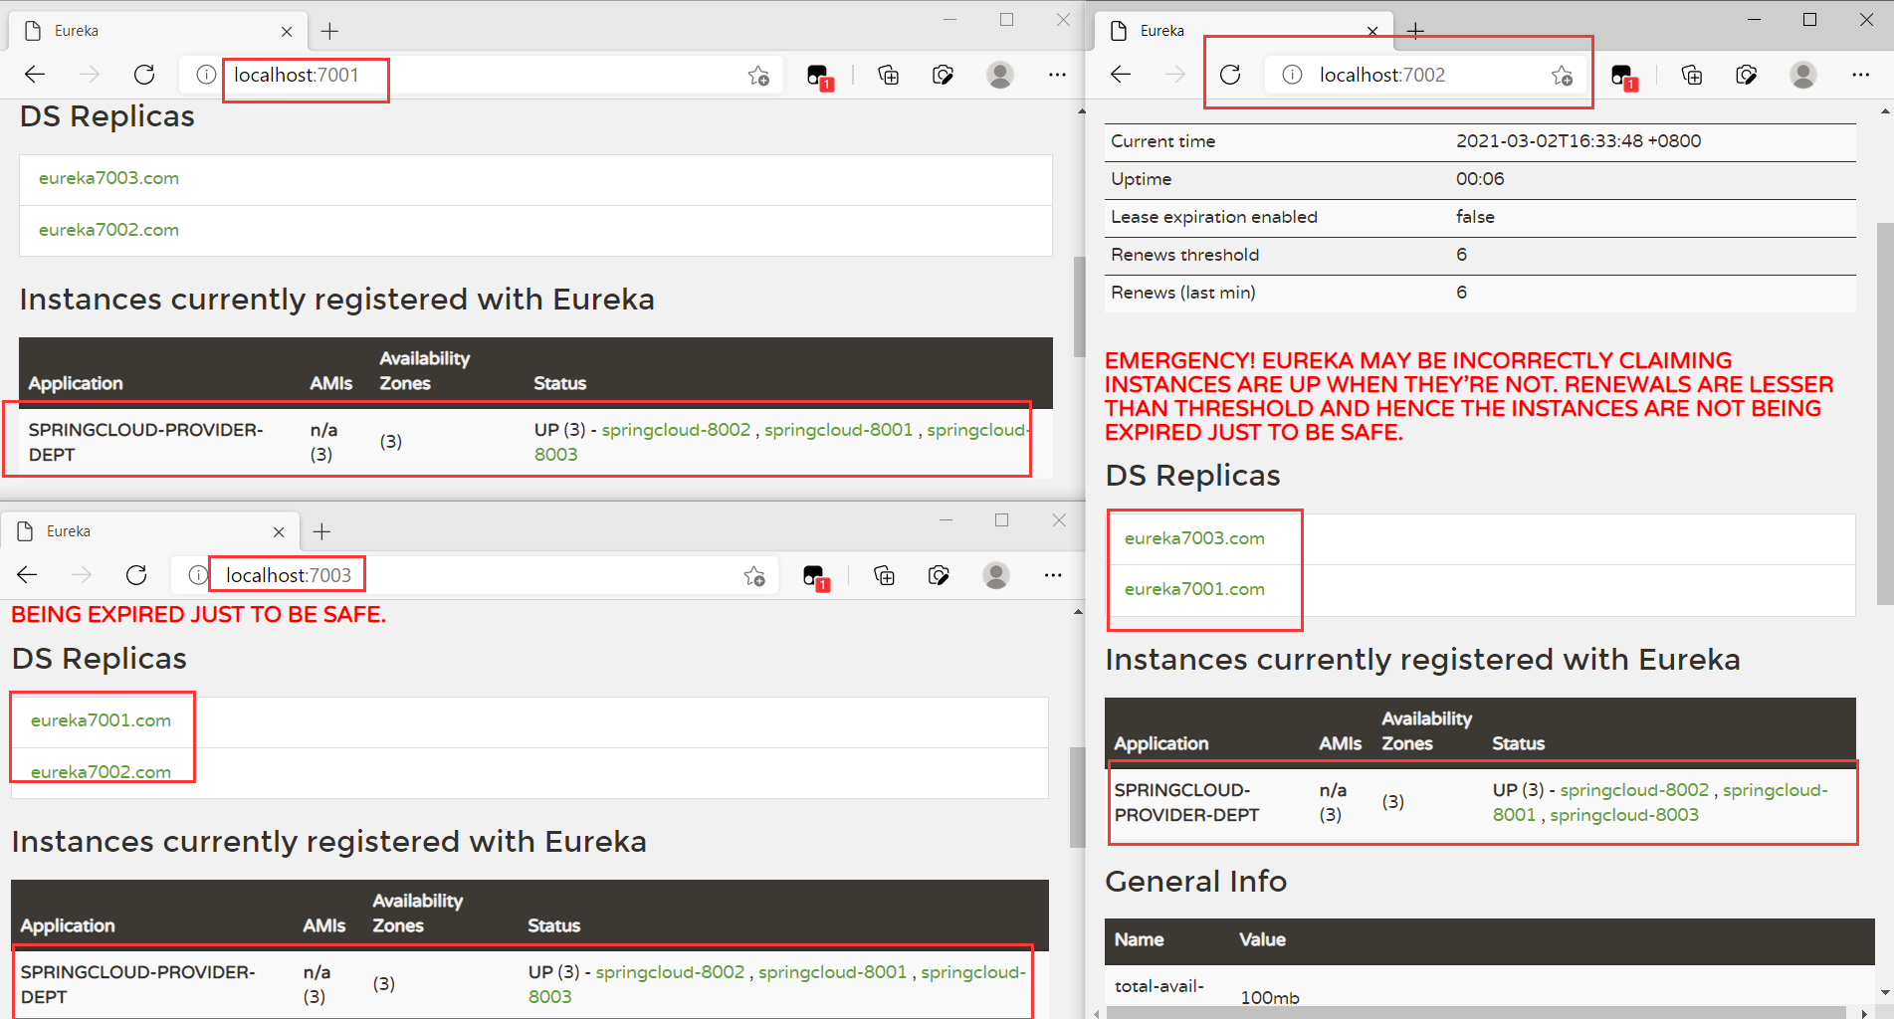Click vertical scrollbar thumb in localhost:7002 window
This screenshot has width=1894, height=1019.
pyautogui.click(x=1885, y=414)
